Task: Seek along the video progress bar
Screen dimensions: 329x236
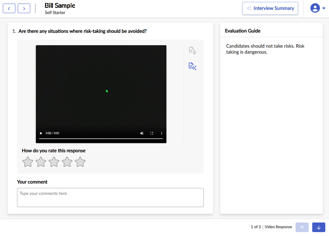Action: click(x=101, y=139)
